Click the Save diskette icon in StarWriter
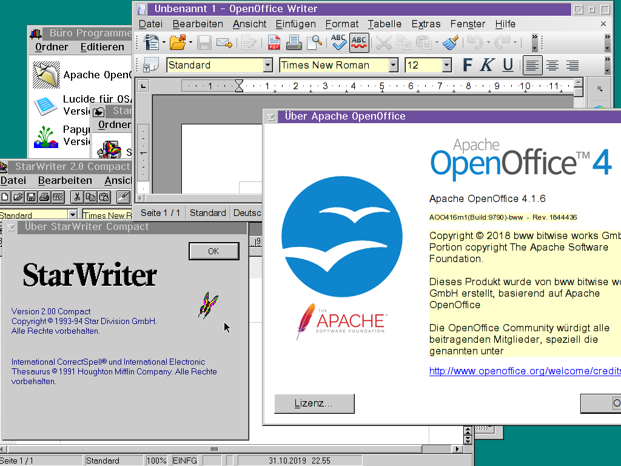This screenshot has width=621, height=466. pos(31,197)
